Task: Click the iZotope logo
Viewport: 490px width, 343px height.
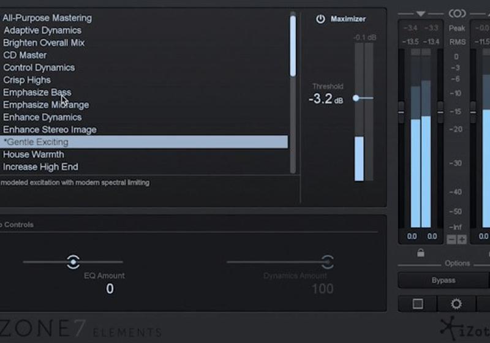Action: tap(464, 328)
